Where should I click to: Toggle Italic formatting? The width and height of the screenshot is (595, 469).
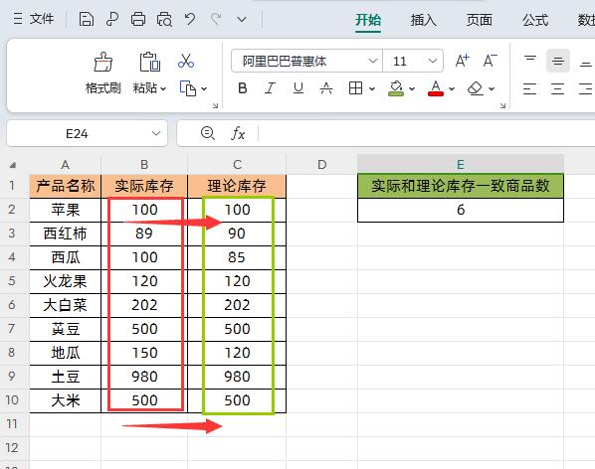270,88
